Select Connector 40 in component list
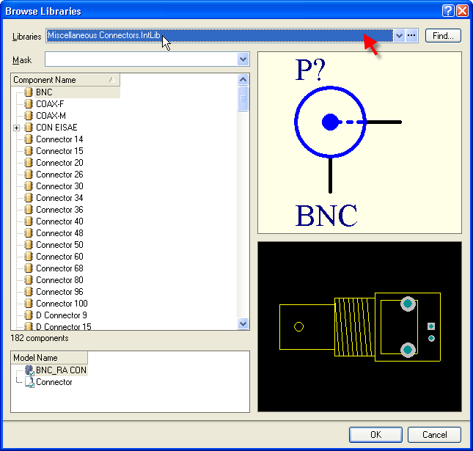The image size is (473, 451). (x=59, y=221)
